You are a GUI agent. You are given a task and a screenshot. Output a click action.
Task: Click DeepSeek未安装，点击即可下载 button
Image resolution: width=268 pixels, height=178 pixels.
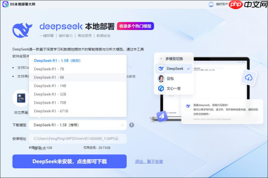click(x=70, y=161)
